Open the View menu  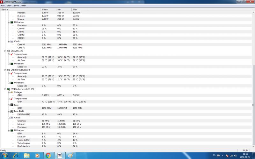coord(9,5)
